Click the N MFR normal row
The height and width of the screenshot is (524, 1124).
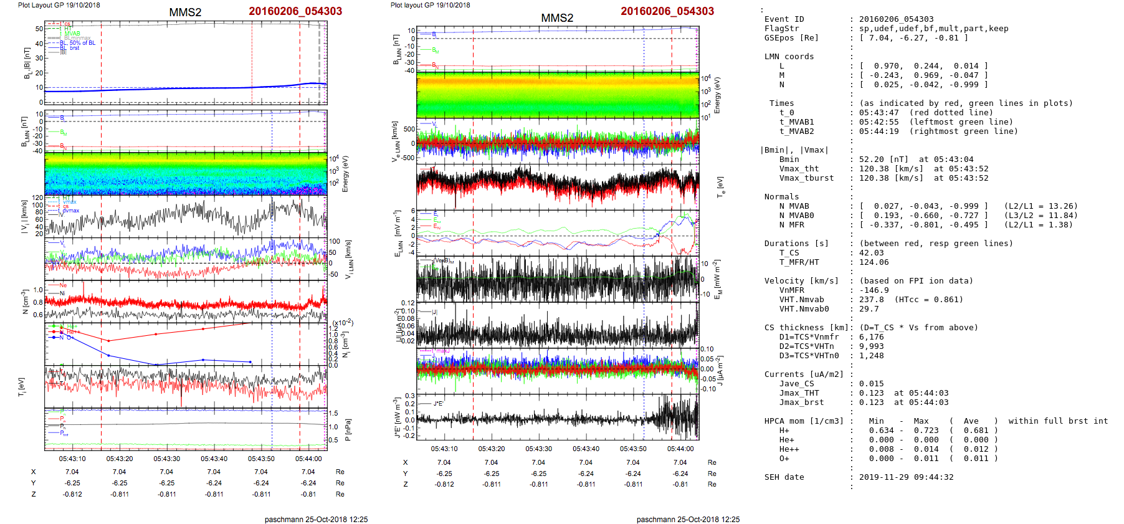[x=923, y=225]
